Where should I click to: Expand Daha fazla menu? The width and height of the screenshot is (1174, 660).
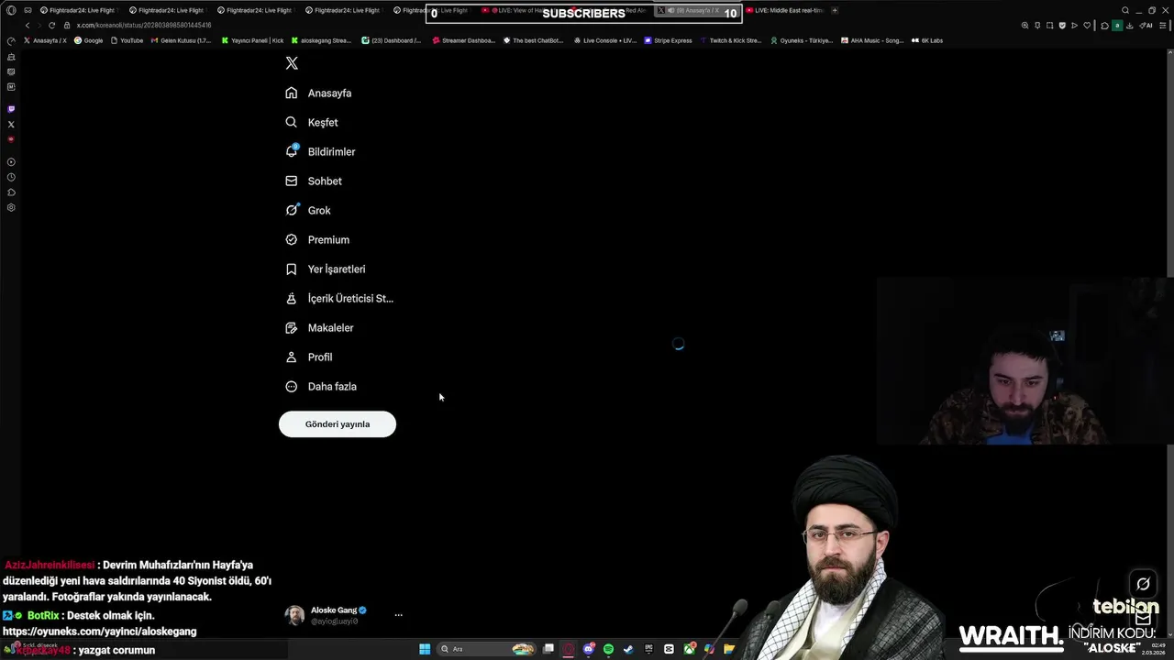[321, 386]
